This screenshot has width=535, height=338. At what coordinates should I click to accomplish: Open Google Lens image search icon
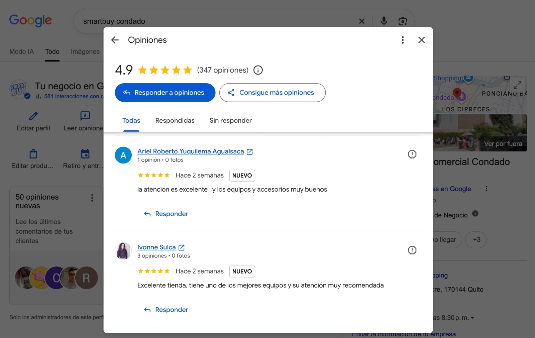[403, 21]
